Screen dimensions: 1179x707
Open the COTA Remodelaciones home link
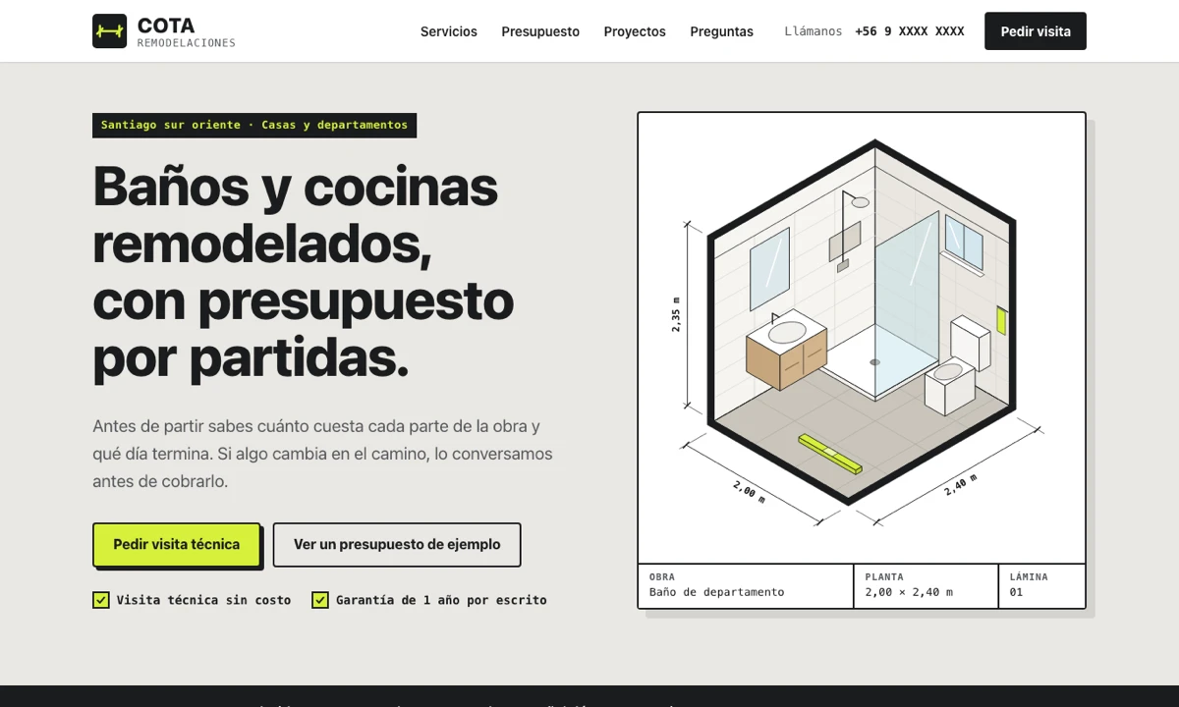164,31
